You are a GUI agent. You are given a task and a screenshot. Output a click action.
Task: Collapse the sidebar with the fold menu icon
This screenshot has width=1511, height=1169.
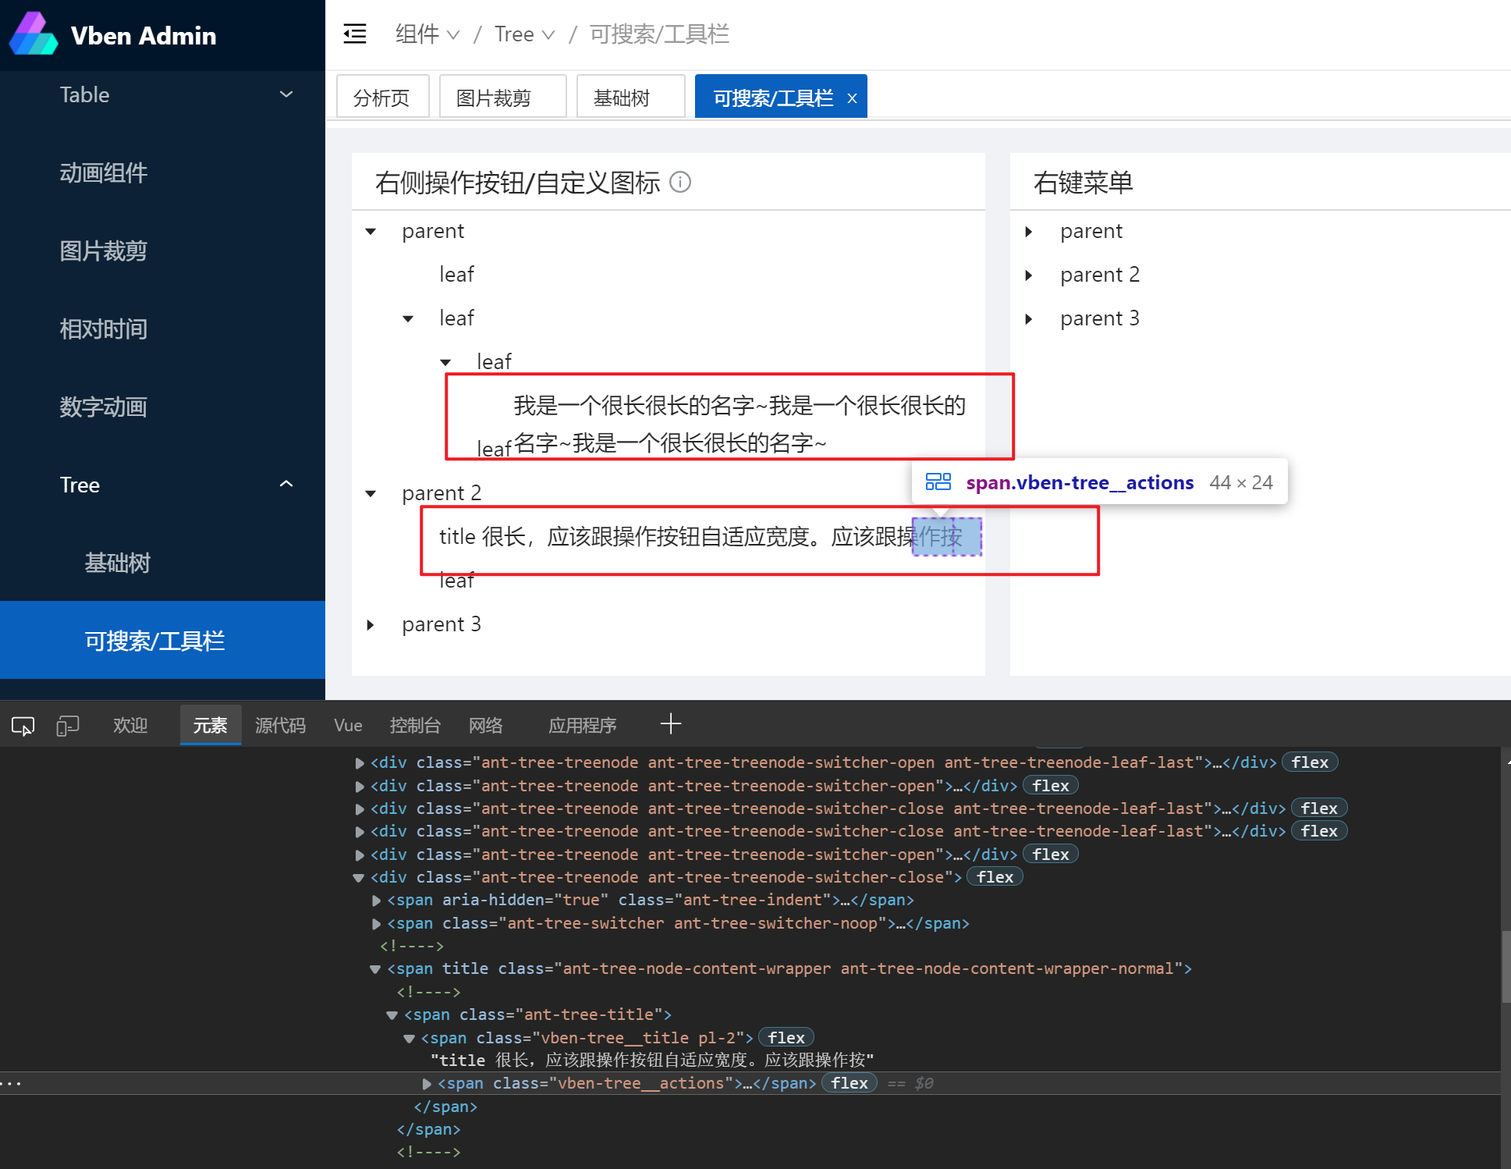(355, 34)
